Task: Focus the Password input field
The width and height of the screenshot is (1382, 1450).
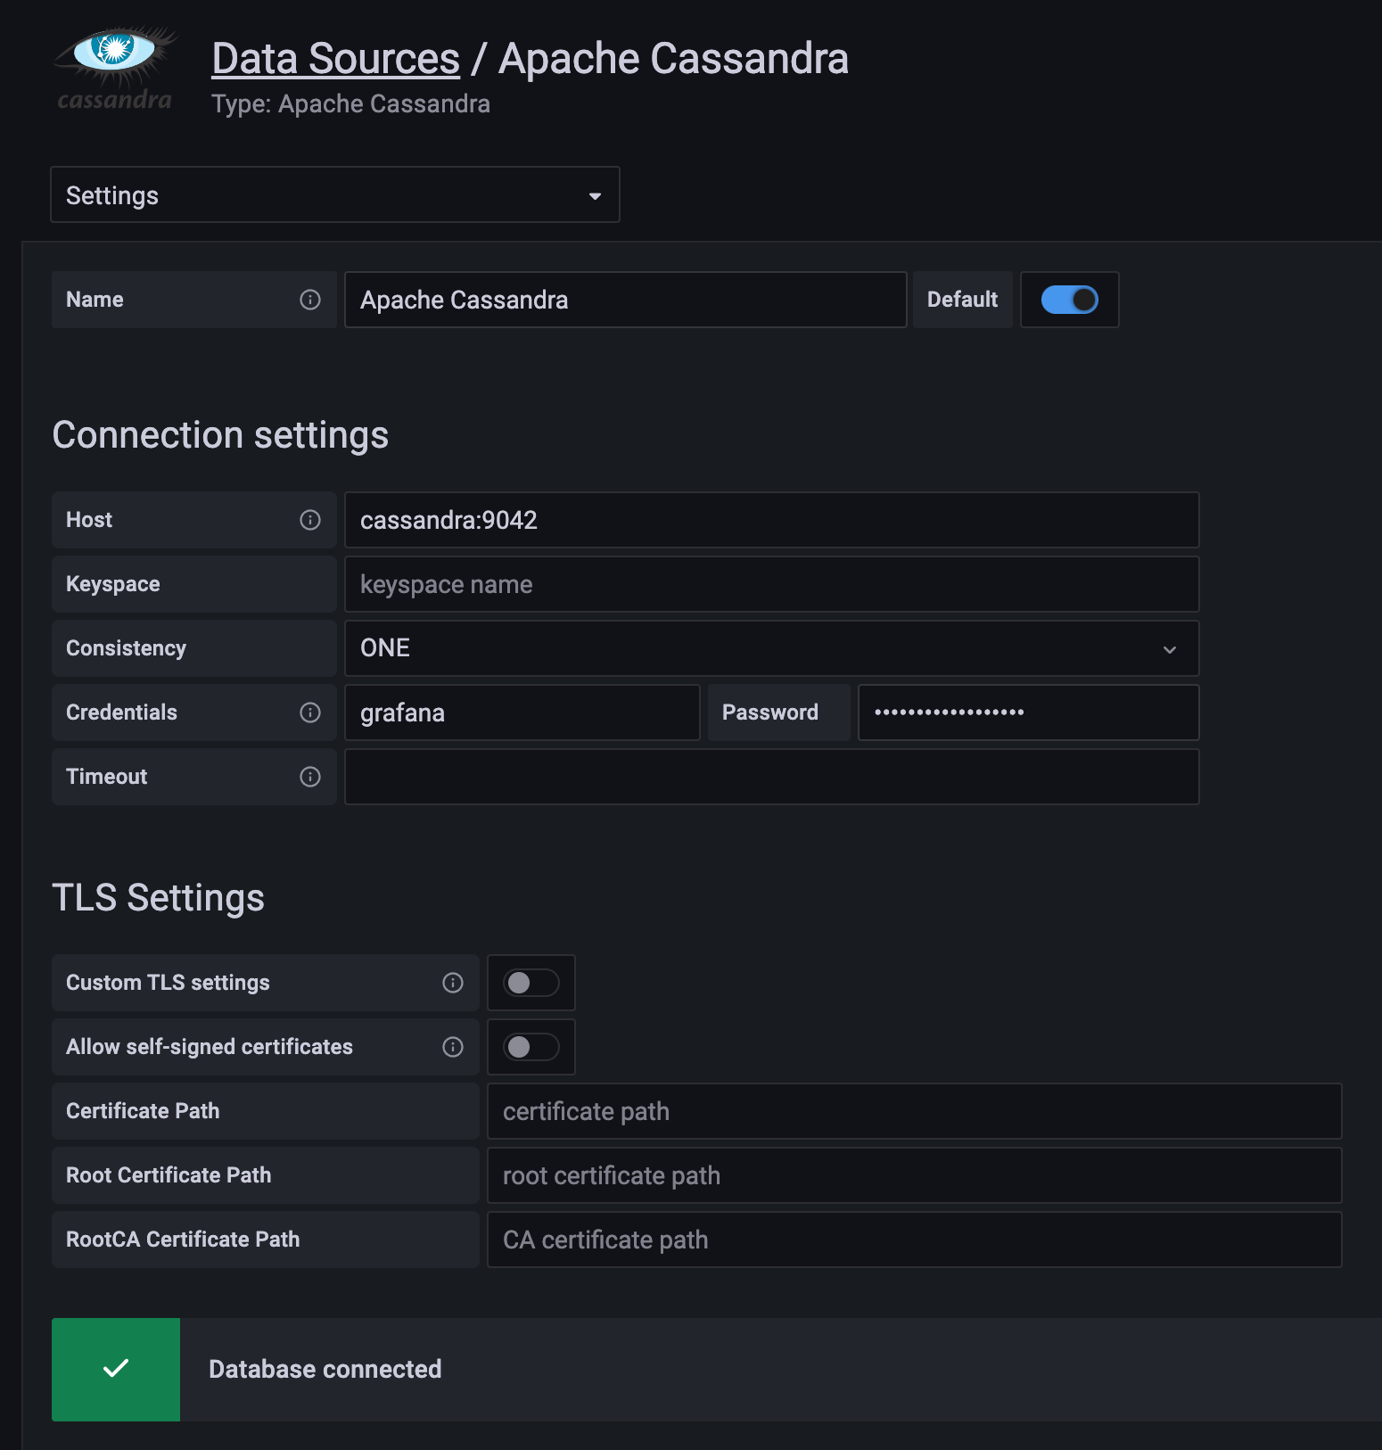Action: coord(1029,713)
